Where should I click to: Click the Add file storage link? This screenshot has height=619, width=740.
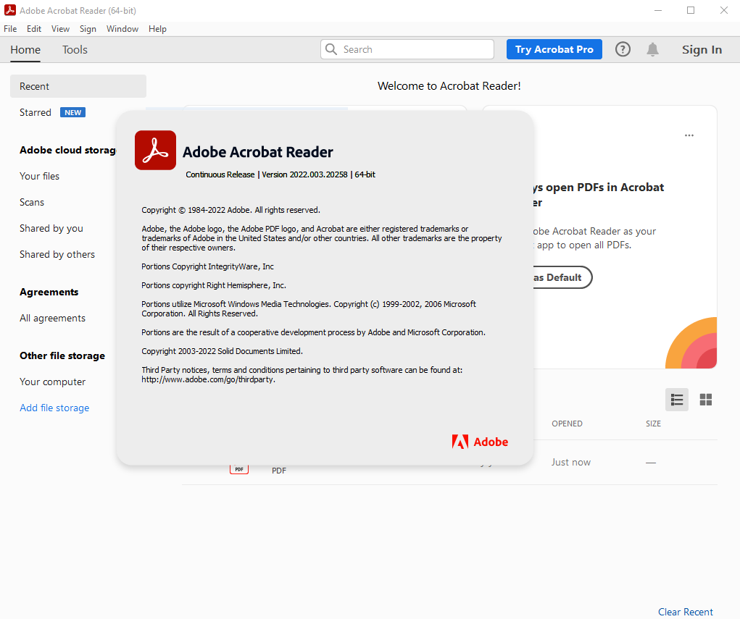[x=54, y=408]
